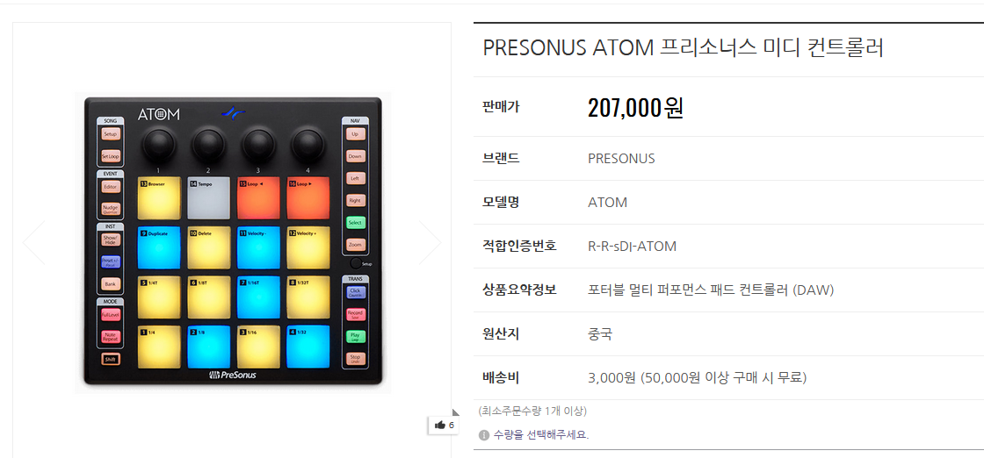
Task: Click the green Select button in NAV
Action: (x=355, y=223)
